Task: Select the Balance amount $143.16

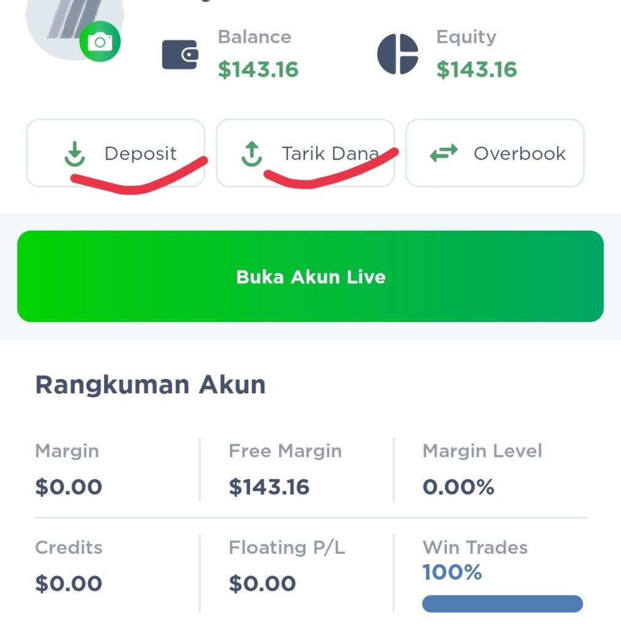Action: [257, 69]
